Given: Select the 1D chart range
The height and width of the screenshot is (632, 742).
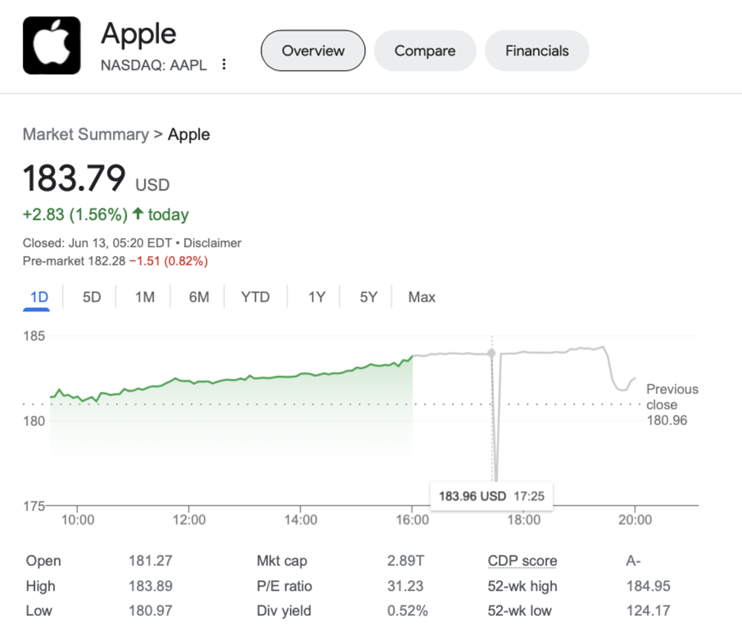Looking at the screenshot, I should [36, 297].
